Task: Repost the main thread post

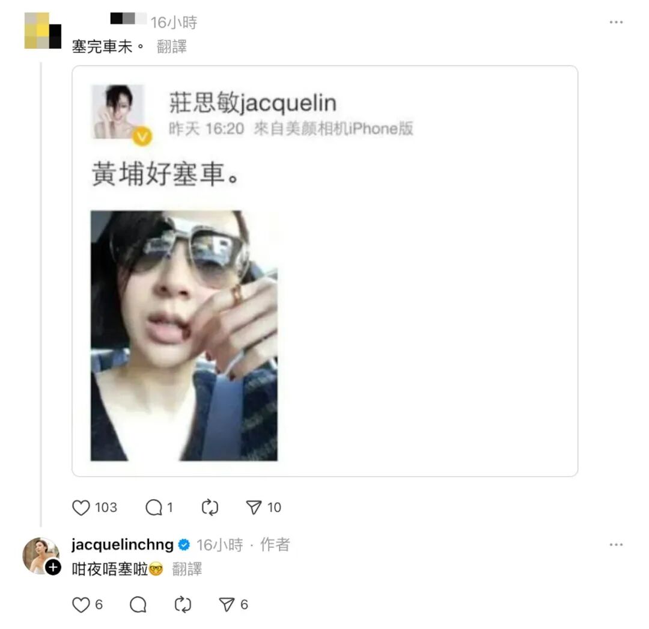Action: (x=210, y=508)
